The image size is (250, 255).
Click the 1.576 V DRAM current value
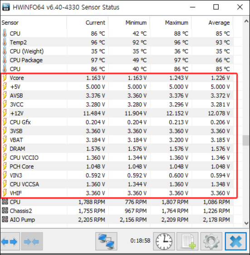coord(95,149)
